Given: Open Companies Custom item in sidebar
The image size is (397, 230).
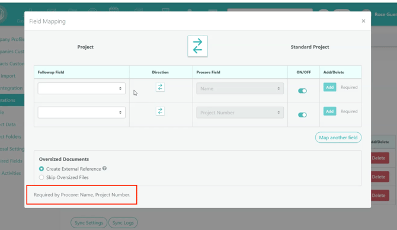Looking at the screenshot, I should coord(12,52).
